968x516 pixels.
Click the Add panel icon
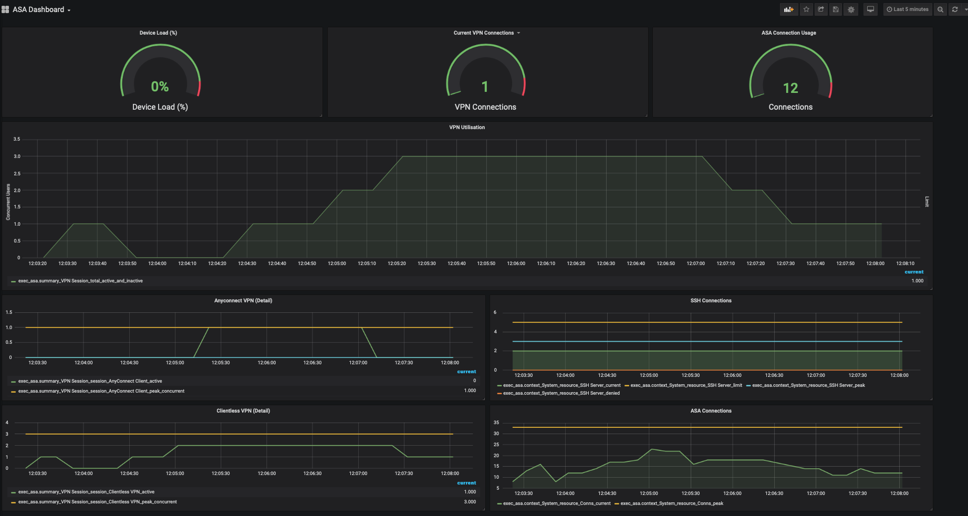pos(788,9)
